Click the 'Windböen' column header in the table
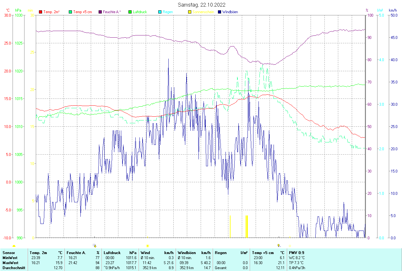Screen dimensions: 402x271 pos(187,253)
